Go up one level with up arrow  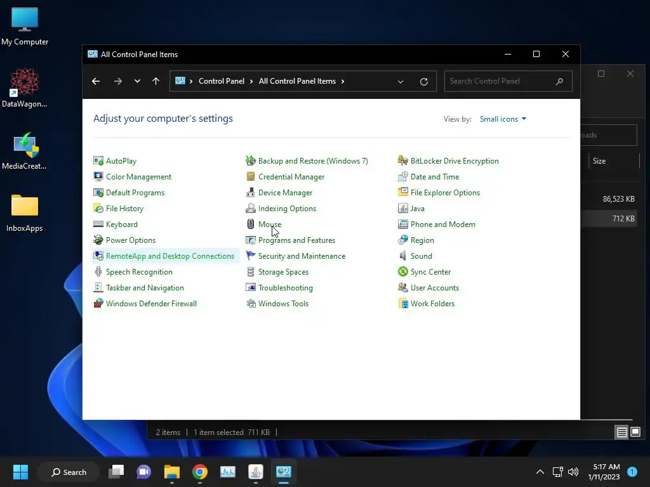tap(156, 81)
